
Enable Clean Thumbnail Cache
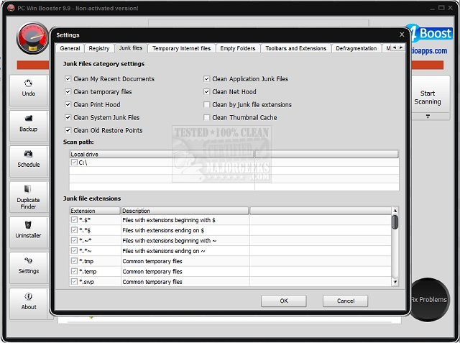206,117
